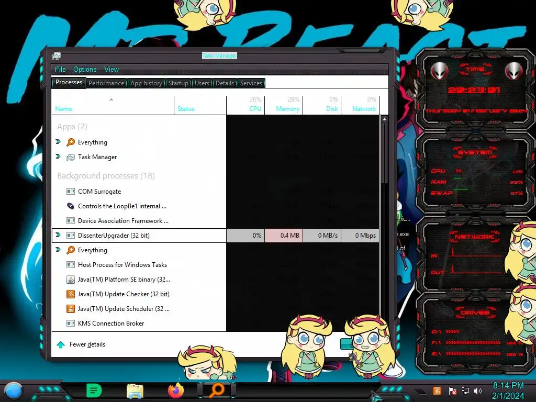This screenshot has width=536, height=402.
Task: Switch to the Startup tab
Action: [x=178, y=83]
